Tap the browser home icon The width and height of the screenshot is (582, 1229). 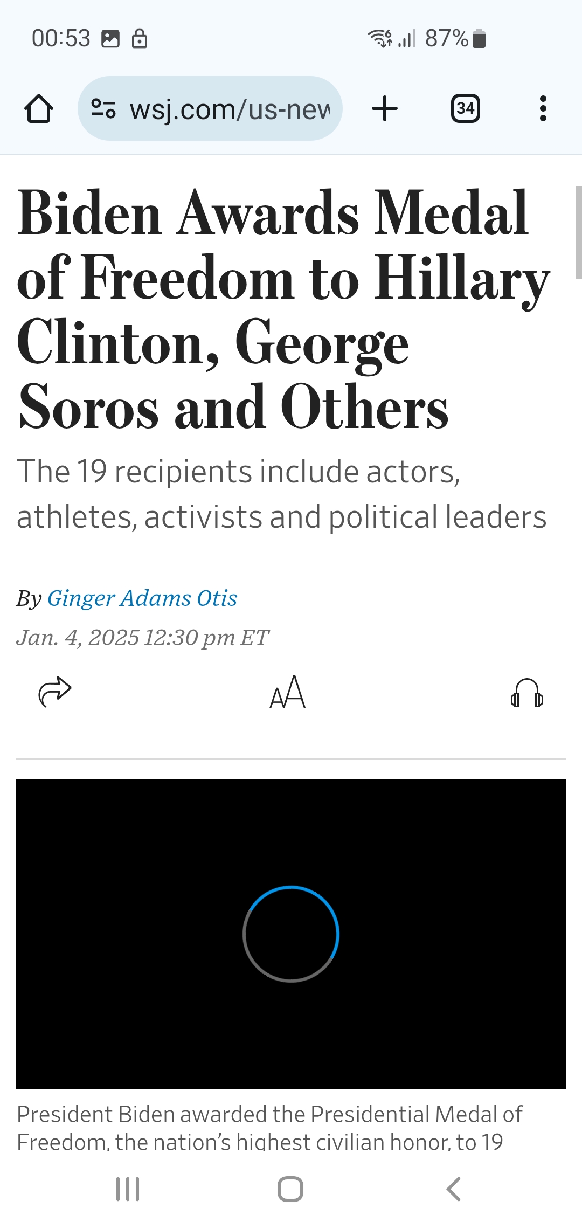click(39, 109)
